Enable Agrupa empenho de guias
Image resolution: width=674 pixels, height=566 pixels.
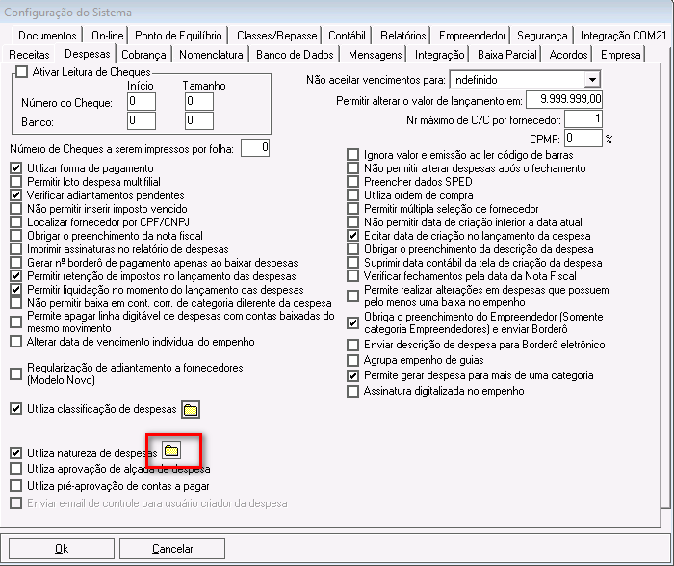coord(353,360)
